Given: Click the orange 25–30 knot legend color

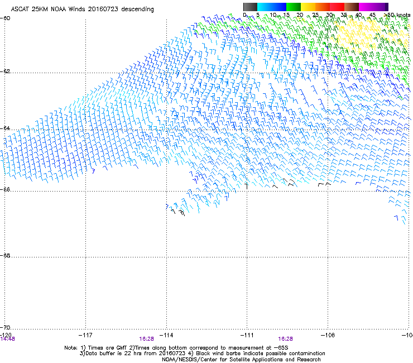Looking at the screenshot, I should (x=323, y=7).
